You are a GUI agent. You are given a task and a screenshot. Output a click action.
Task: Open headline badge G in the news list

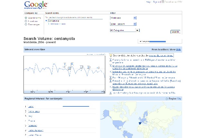pos(111,93)
